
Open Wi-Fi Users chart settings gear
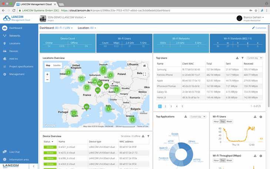point(261,117)
